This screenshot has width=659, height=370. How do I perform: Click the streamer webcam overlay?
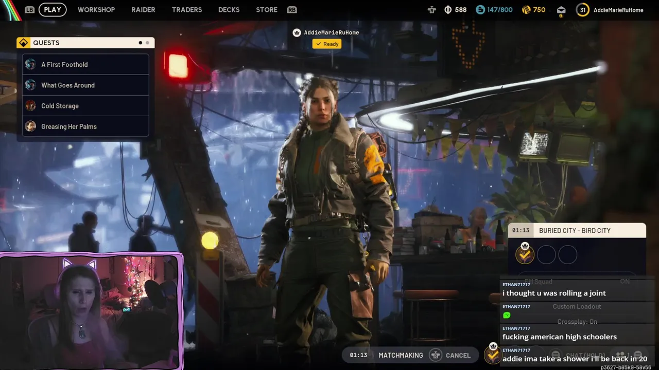(91, 311)
